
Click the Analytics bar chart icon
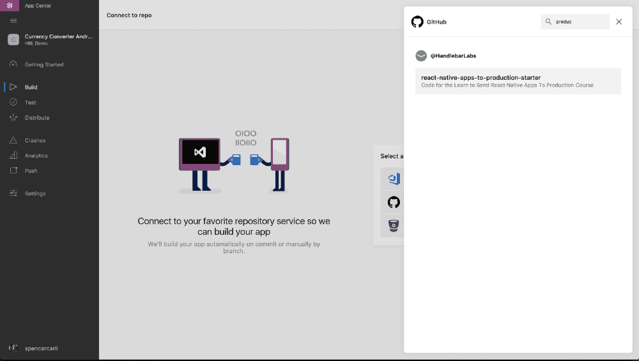click(13, 155)
